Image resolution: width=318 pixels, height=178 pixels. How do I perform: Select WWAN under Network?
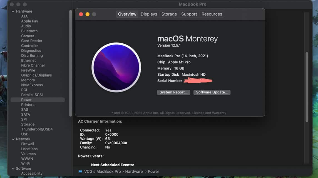tap(27, 159)
